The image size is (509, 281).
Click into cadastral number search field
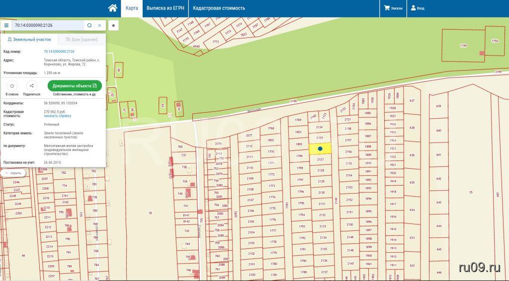click(x=47, y=25)
